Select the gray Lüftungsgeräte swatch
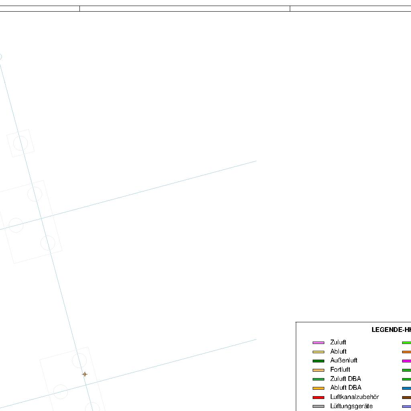This screenshot has height=411, width=411. pyautogui.click(x=318, y=407)
